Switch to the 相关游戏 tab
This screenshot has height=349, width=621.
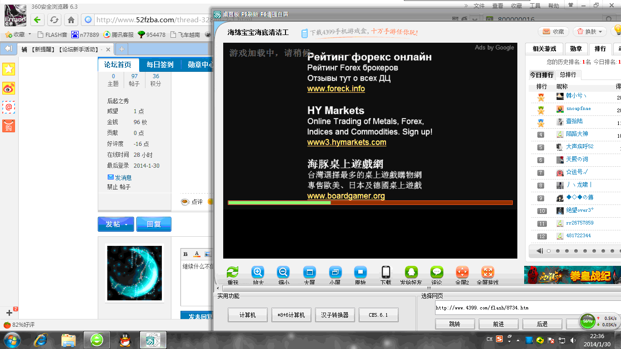544,49
